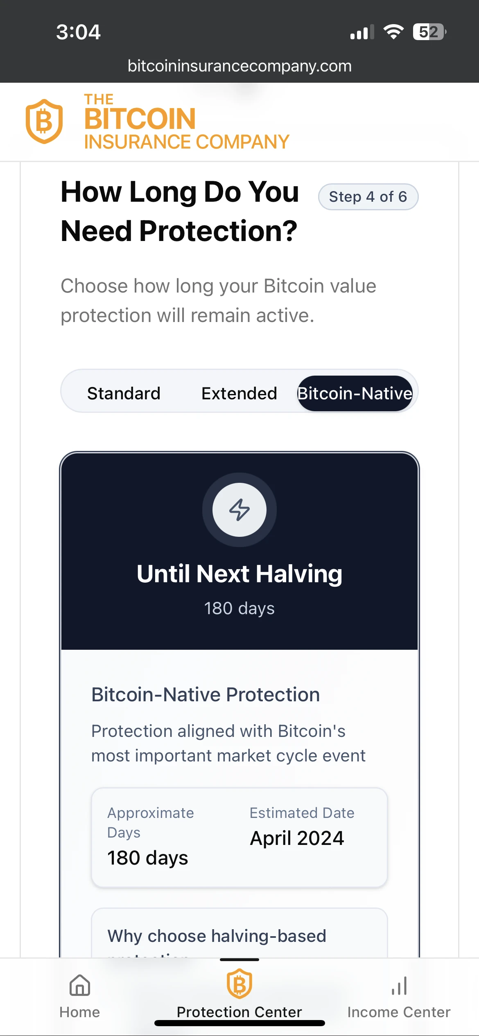Image resolution: width=479 pixels, height=1036 pixels.
Task: Tap the cellular signal bars icon
Action: click(x=362, y=32)
